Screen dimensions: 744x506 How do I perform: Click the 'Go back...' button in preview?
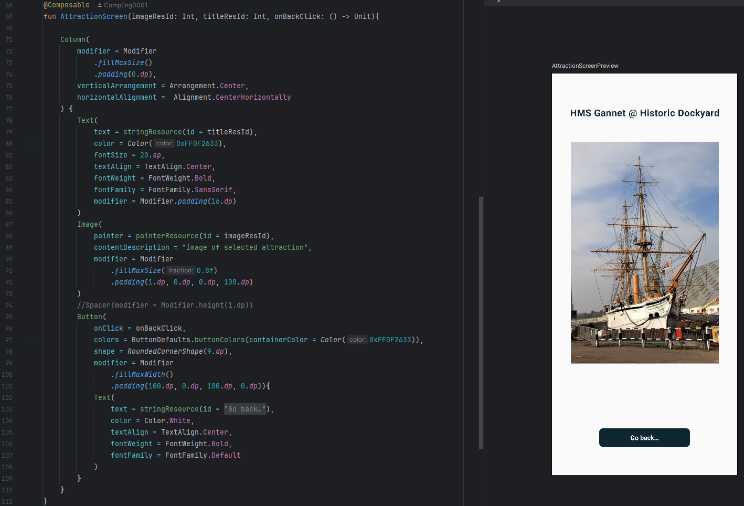[644, 438]
